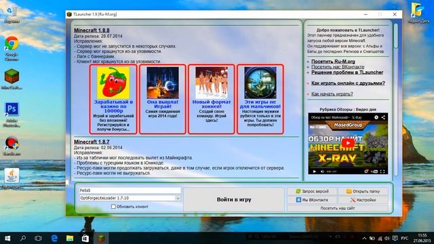Click the Она вышла! Играй! ad image
The width and height of the screenshot is (434, 244).
[x=163, y=83]
